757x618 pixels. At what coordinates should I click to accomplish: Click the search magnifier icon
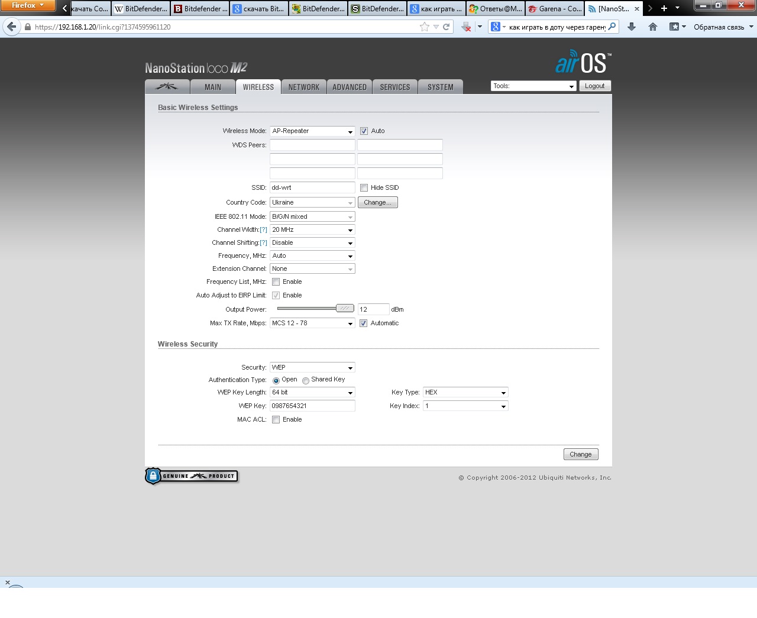(612, 27)
